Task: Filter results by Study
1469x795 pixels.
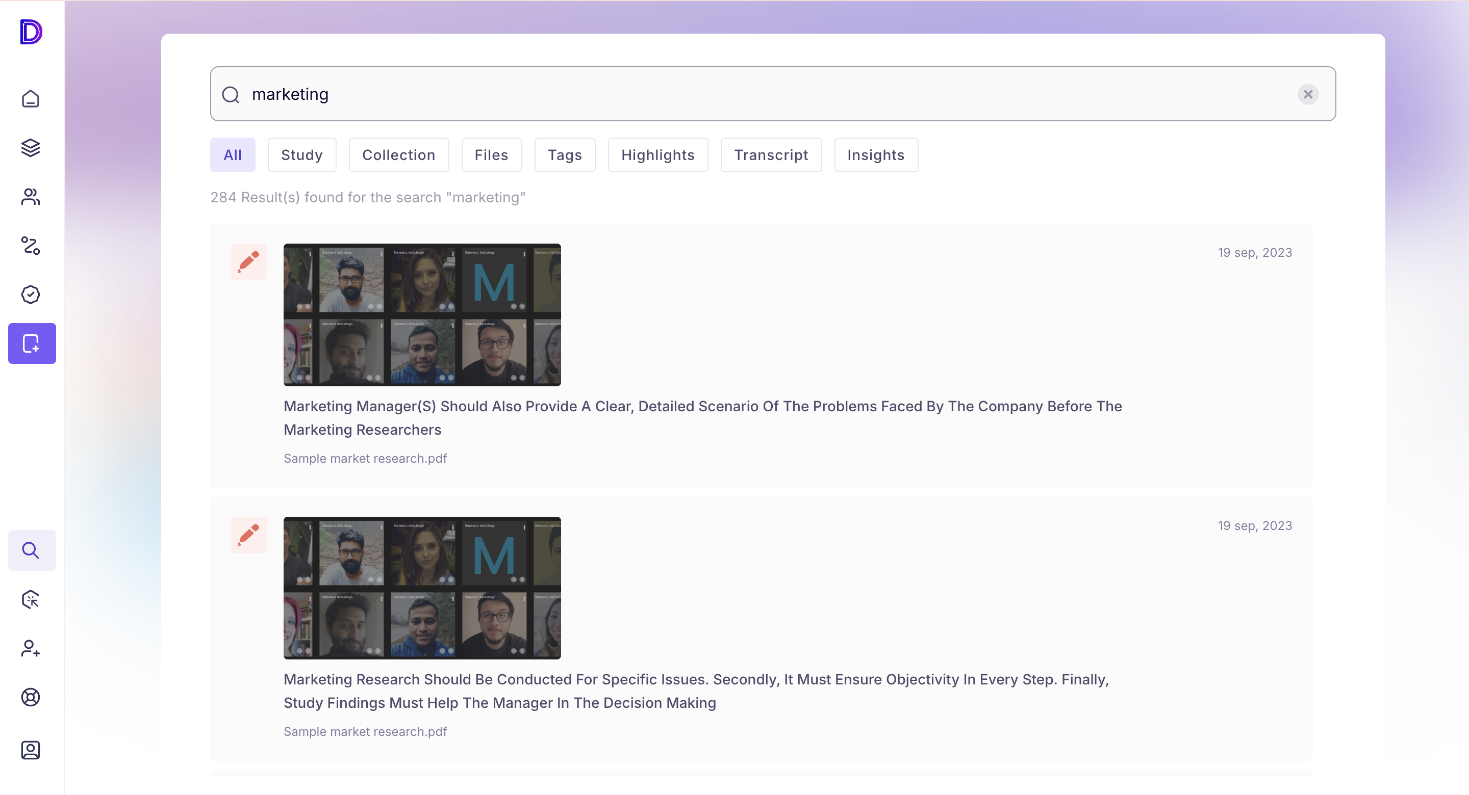Action: pos(301,154)
